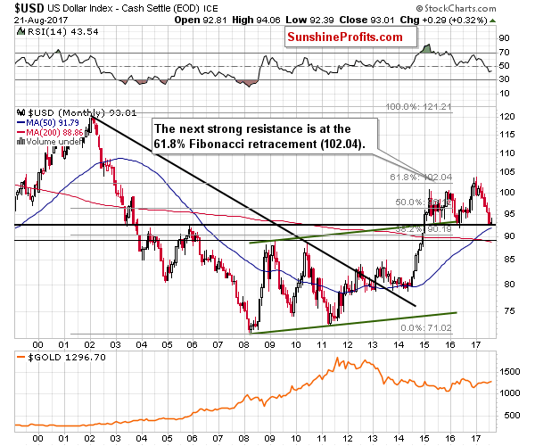Click the 100.0%: 121.21 Fibonacci label
The height and width of the screenshot is (446, 535).
[419, 107]
